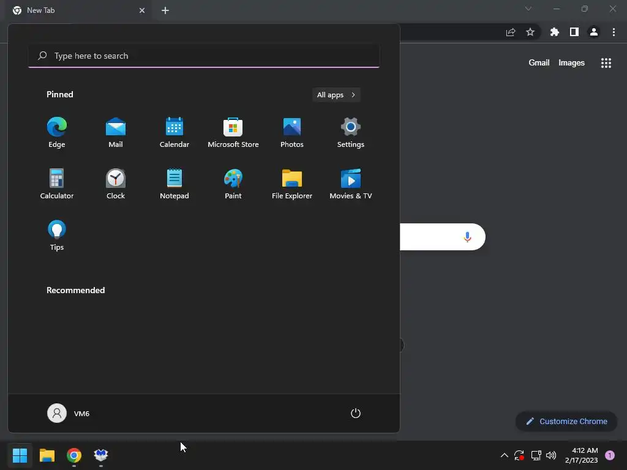The height and width of the screenshot is (470, 627).
Task: Open the Images link
Action: tap(571, 63)
